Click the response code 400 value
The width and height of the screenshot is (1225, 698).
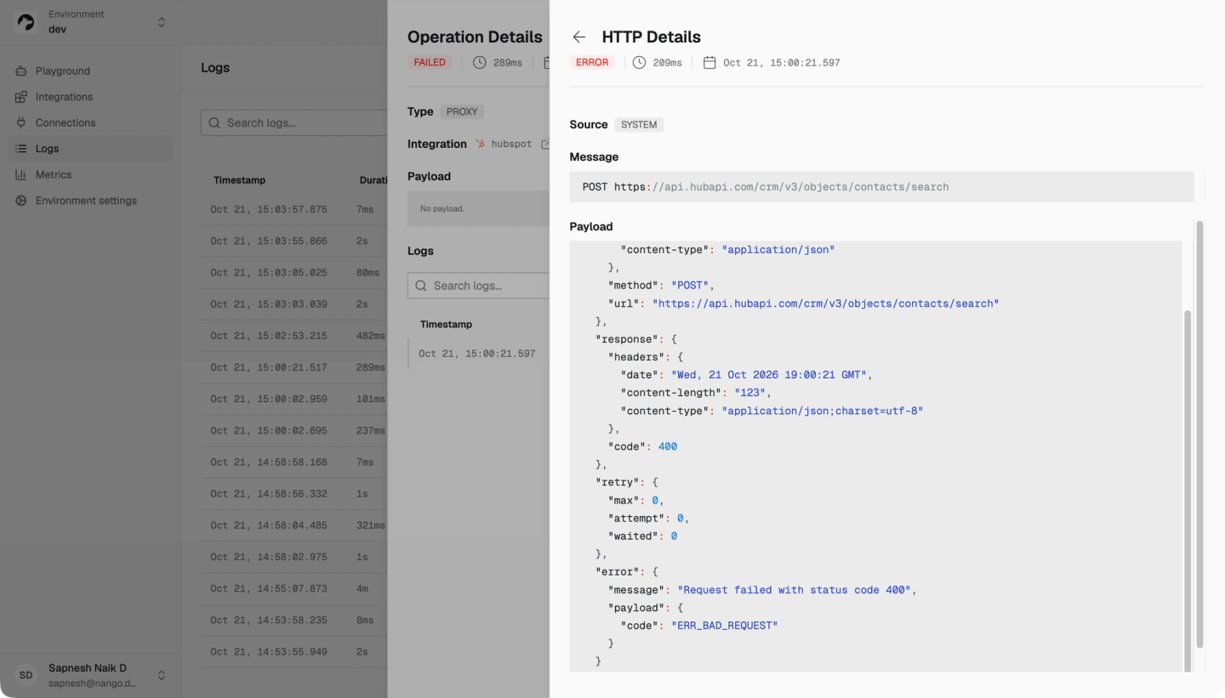[668, 447]
